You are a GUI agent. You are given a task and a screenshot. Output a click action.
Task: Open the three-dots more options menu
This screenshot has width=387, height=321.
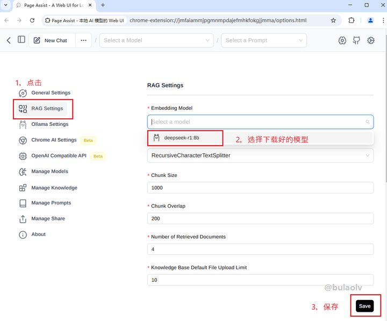pos(84,40)
